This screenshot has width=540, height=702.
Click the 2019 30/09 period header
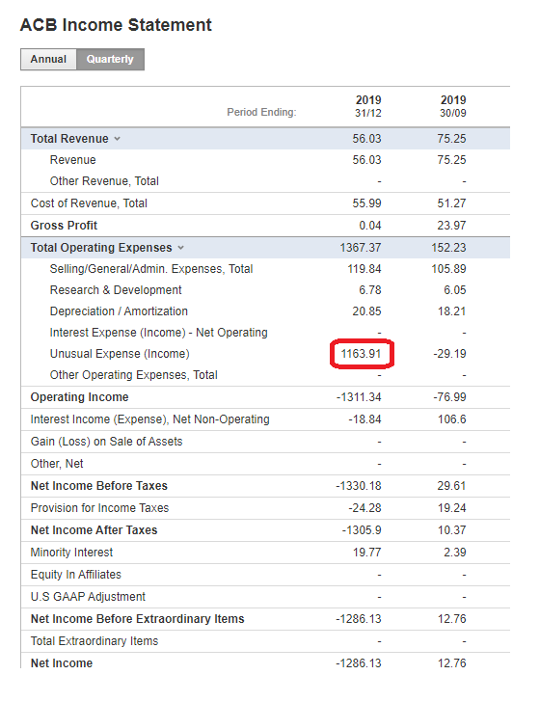pyautogui.click(x=452, y=106)
